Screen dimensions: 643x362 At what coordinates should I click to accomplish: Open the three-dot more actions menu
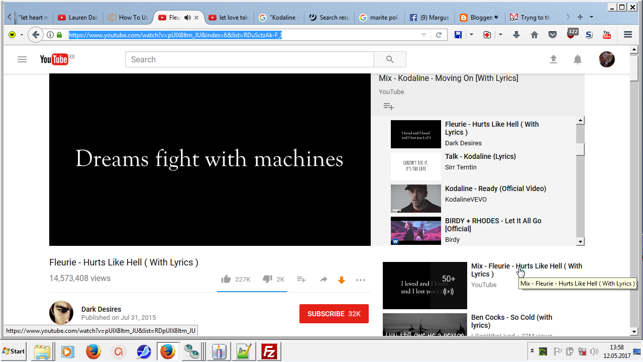pyautogui.click(x=361, y=280)
